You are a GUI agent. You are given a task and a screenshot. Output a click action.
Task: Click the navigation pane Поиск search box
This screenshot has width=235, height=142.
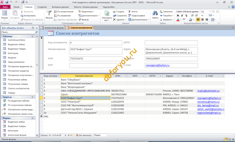click(x=18, y=32)
